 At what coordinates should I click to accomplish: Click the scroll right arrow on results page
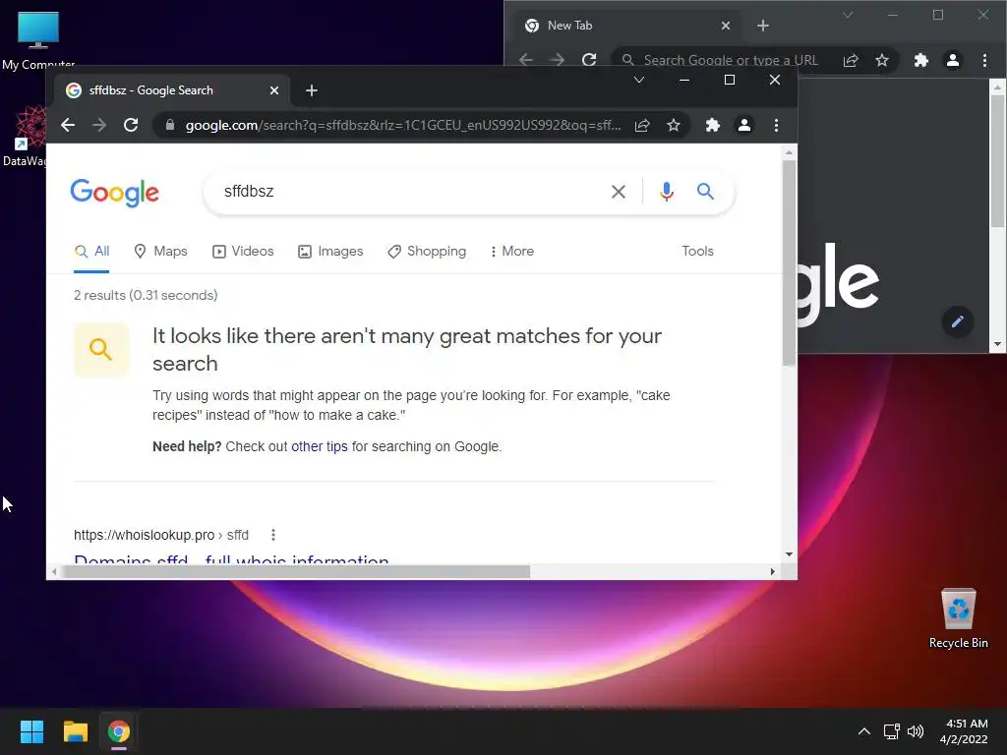tap(773, 571)
